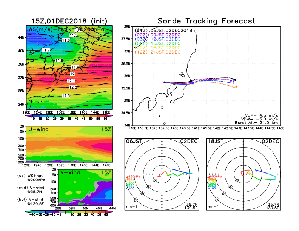Viewport: 299px width, 231px height.
Task: Click '>850hPa' legend in 06JST hodograph
Action: pos(133,177)
